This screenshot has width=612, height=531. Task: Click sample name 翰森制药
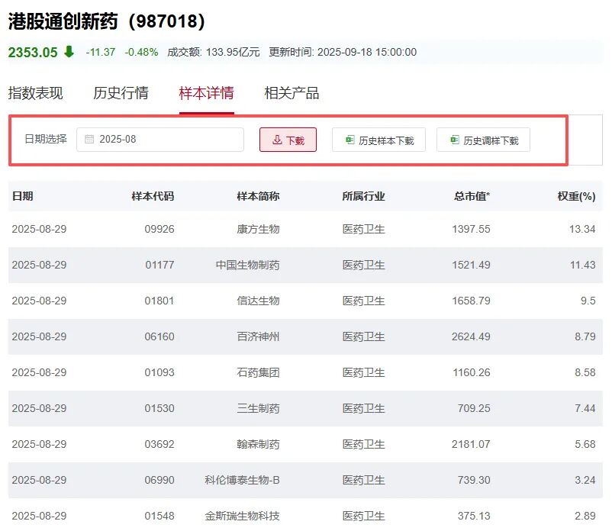click(258, 444)
